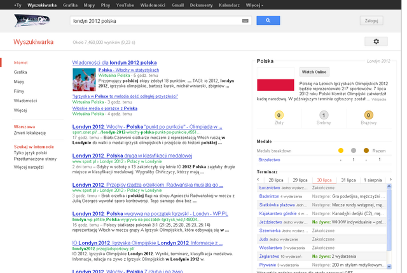Open Play in the top bar
The image size is (407, 273).
point(106,5)
